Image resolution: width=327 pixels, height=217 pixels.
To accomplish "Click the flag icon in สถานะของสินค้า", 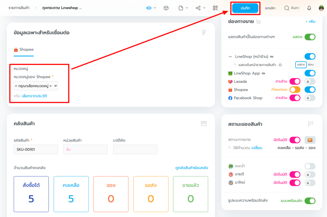I will 311,124.
